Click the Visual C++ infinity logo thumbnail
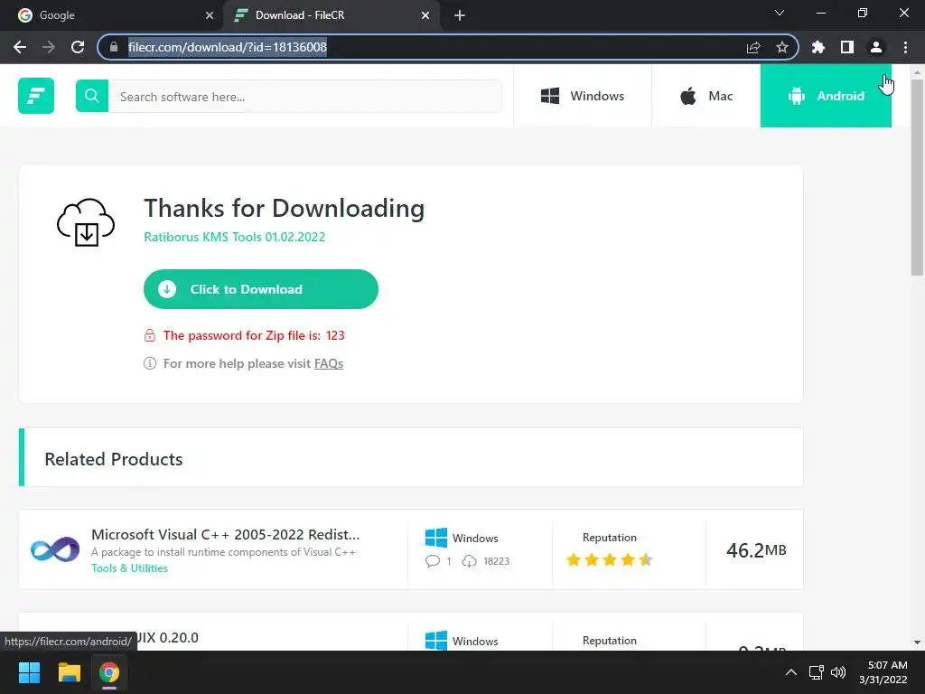The height and width of the screenshot is (694, 925). (55, 549)
